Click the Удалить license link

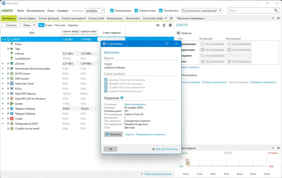tap(130, 134)
